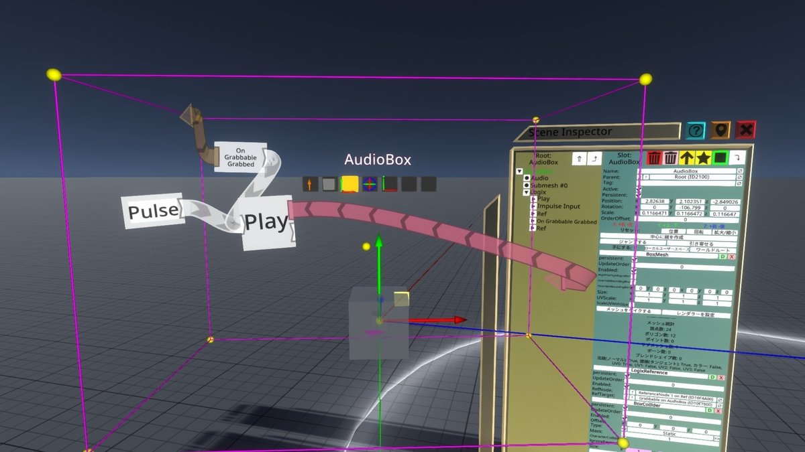Screen dimensions: 805x452
Task: Click the green D on LogixReference component
Action: point(712,377)
